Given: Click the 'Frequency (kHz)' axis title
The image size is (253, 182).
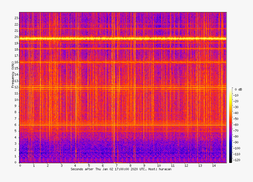Looking at the screenshot, I should click(13, 74).
